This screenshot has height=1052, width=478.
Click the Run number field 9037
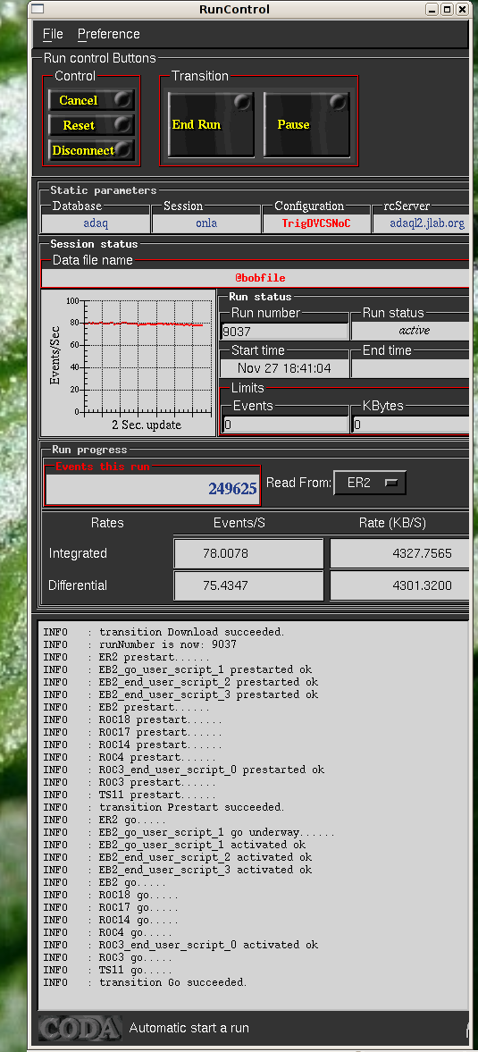[x=285, y=331]
